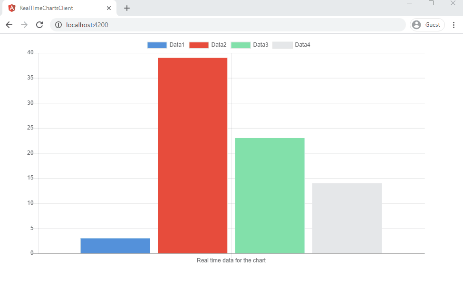
Task: Reload the localhost page
Action: coord(39,25)
